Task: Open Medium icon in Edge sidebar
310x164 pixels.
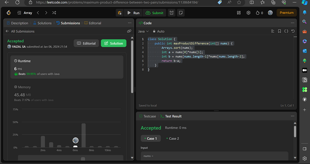Action: (305, 70)
